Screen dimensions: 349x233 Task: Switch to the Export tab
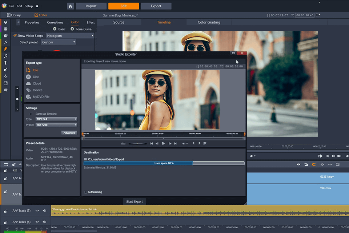[x=156, y=6]
